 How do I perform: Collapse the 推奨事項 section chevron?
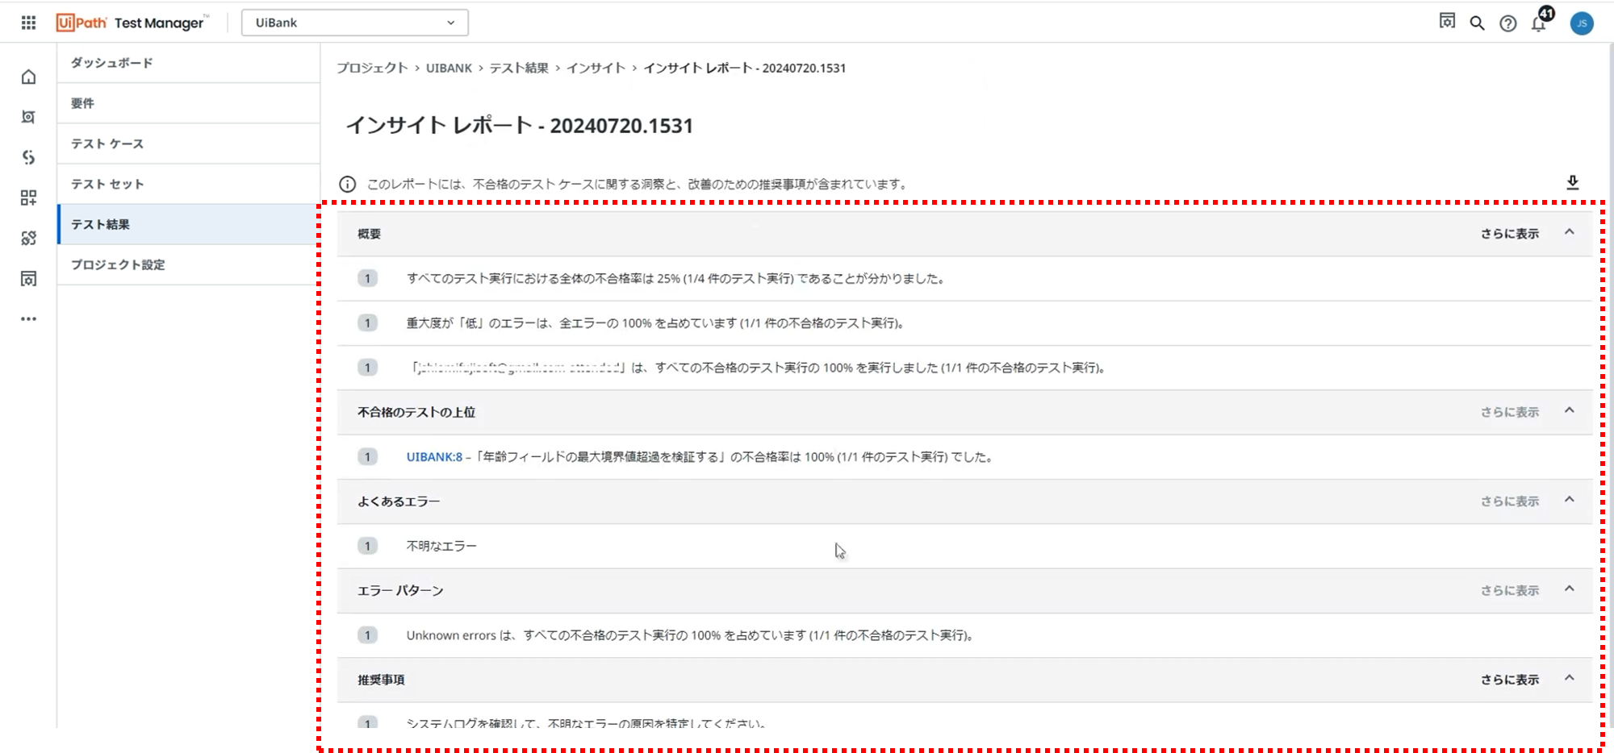[1569, 678]
